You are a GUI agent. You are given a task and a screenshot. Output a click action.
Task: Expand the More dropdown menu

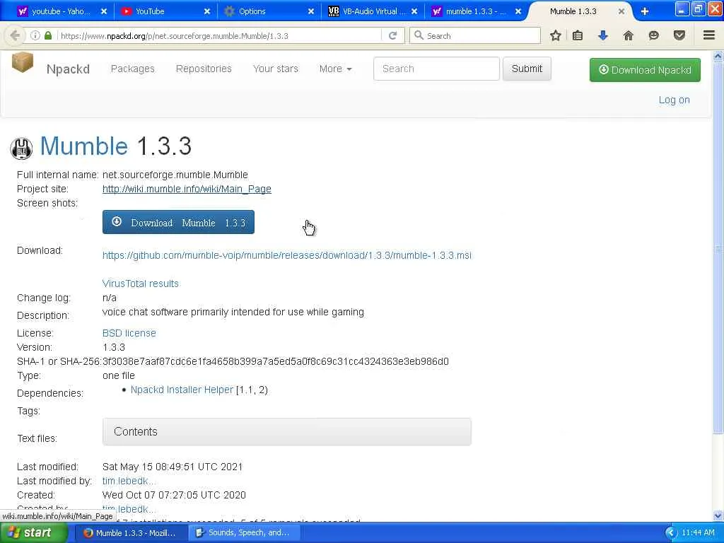(336, 69)
